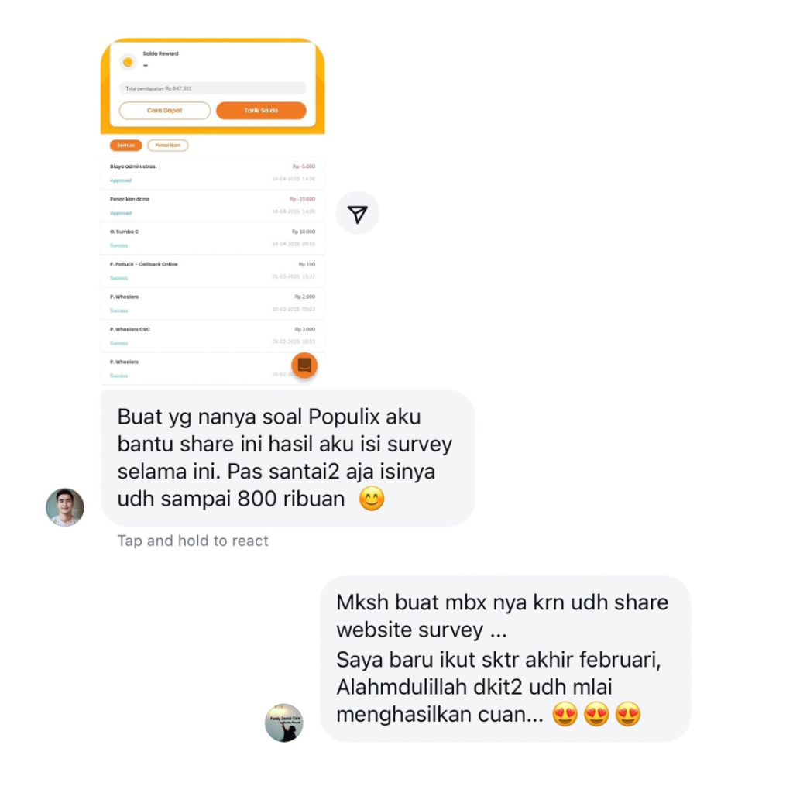Tap the reply bubble about website survey
The image size is (793, 793).
coord(505,658)
